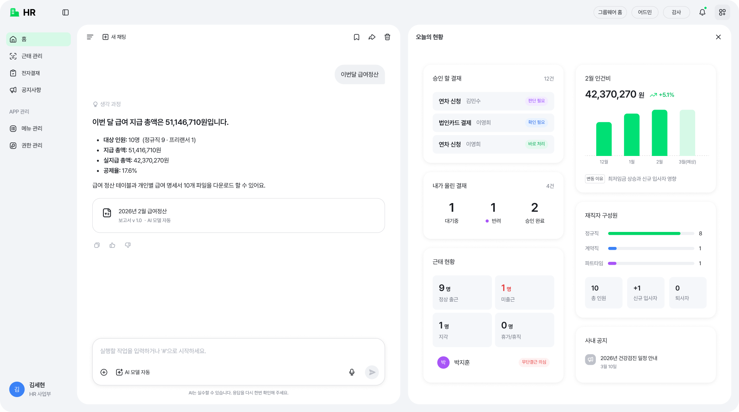Open the AI 모델 자동 selector
Screen dimensions: 739x412
point(133,372)
